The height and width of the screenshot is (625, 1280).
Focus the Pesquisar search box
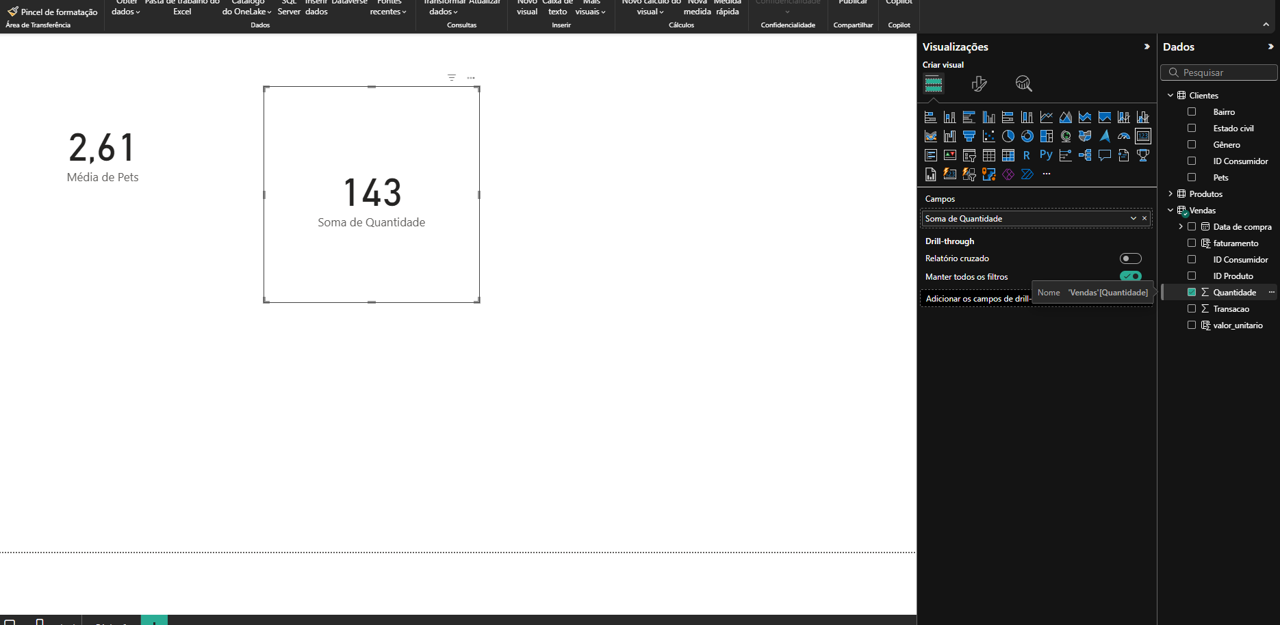1219,72
